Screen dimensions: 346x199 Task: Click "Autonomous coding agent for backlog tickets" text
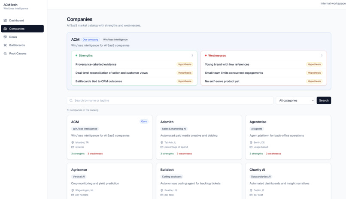tap(191, 184)
